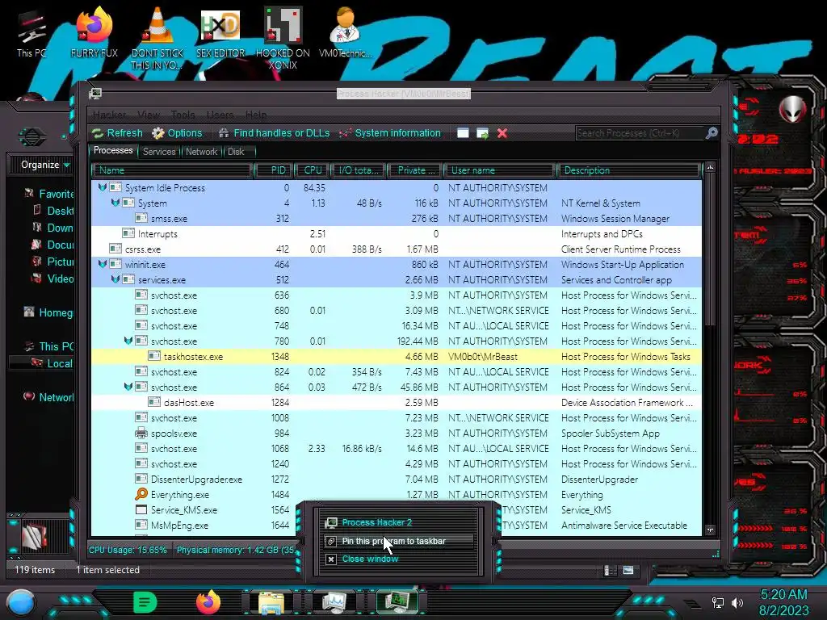Open the Hacker menu
This screenshot has width=827, height=620.
[x=109, y=115]
